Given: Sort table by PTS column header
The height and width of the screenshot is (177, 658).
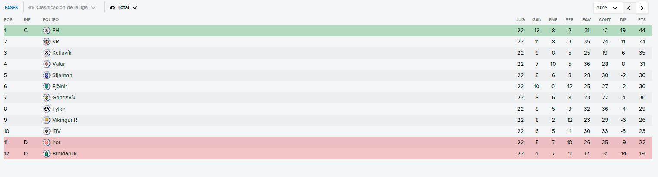Looking at the screenshot, I should click(642, 20).
